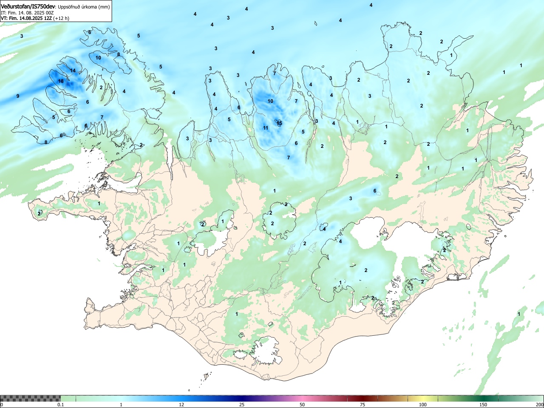Click the Veðurstofan/IS750dev title text

click(x=28, y=6)
